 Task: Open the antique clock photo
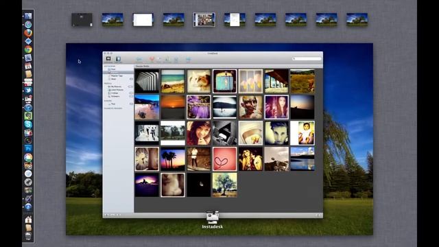(x=147, y=159)
